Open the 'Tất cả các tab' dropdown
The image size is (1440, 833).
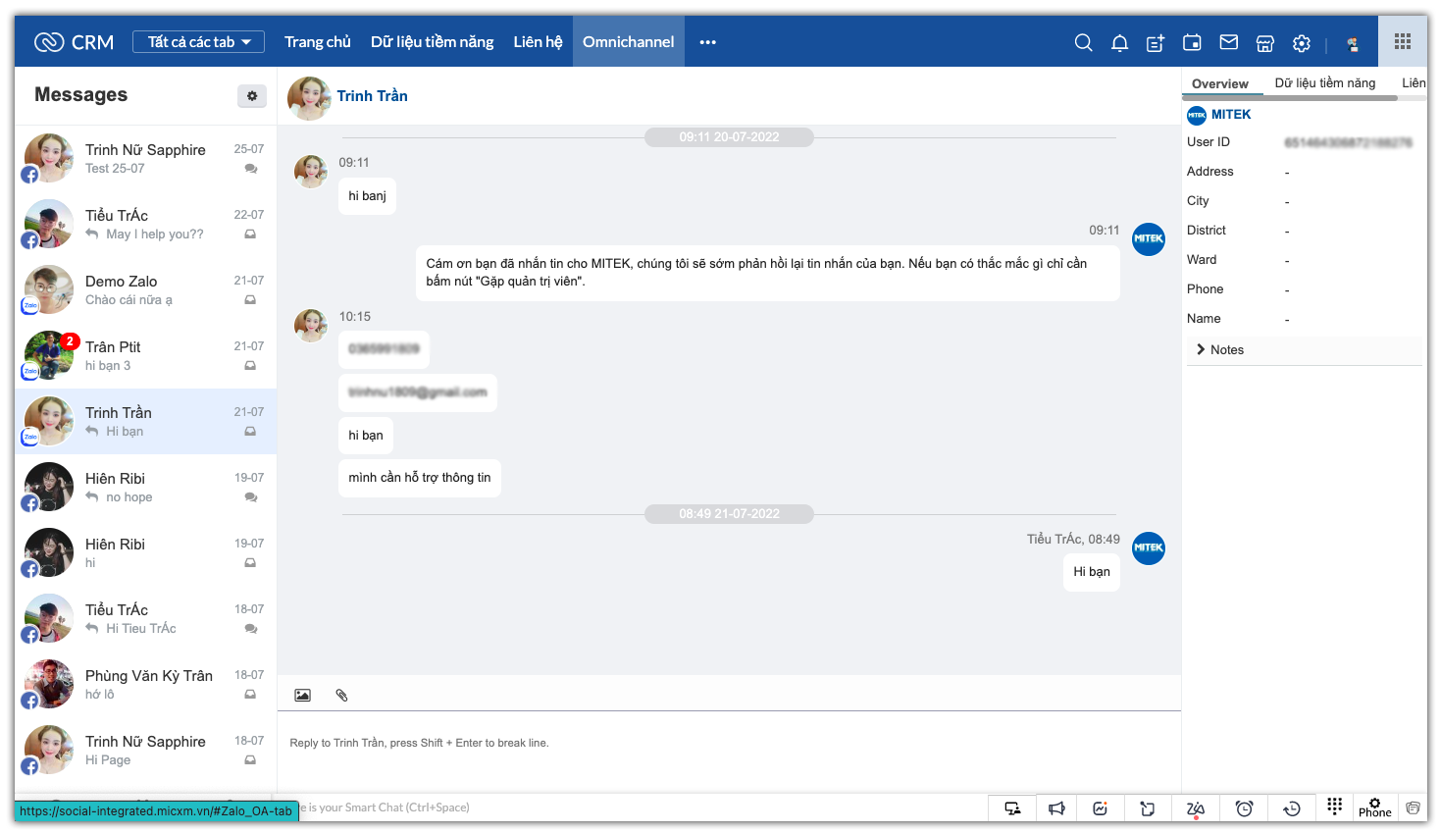(199, 42)
